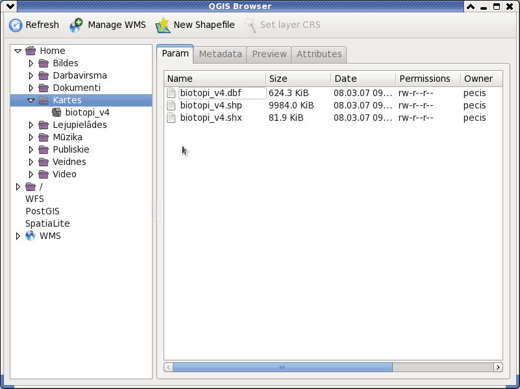520x389 pixels.
Task: Click the biotopi_v4.shp file icon
Action: 171,105
